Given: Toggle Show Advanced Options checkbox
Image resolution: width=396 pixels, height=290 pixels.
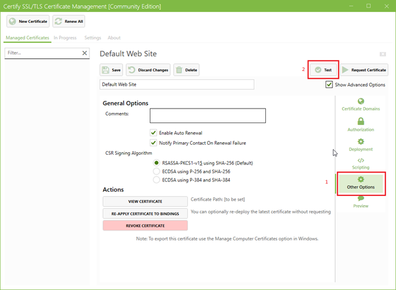Looking at the screenshot, I should click(x=329, y=84).
